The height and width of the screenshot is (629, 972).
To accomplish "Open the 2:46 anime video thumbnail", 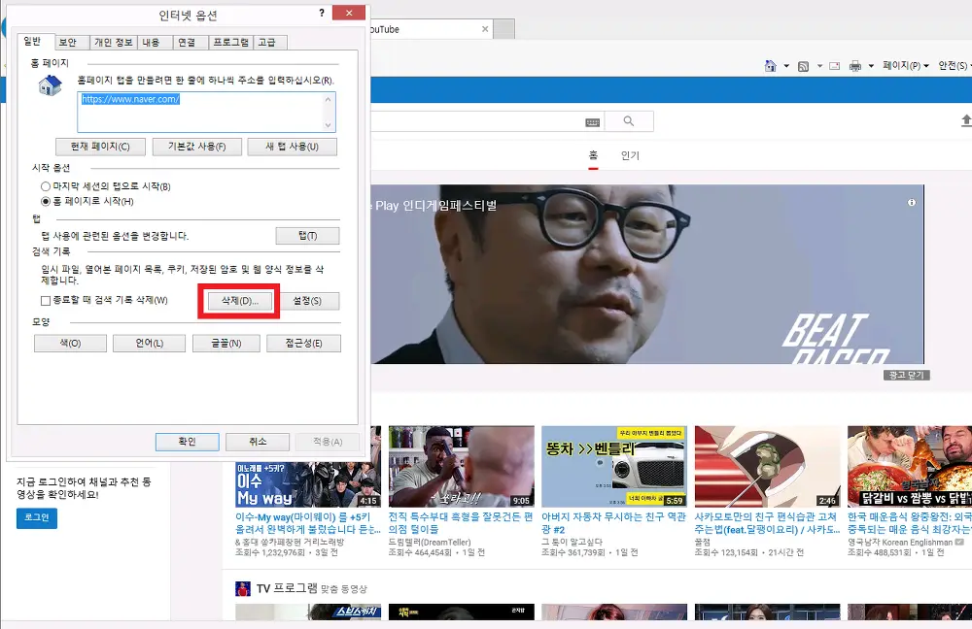I will pos(768,467).
